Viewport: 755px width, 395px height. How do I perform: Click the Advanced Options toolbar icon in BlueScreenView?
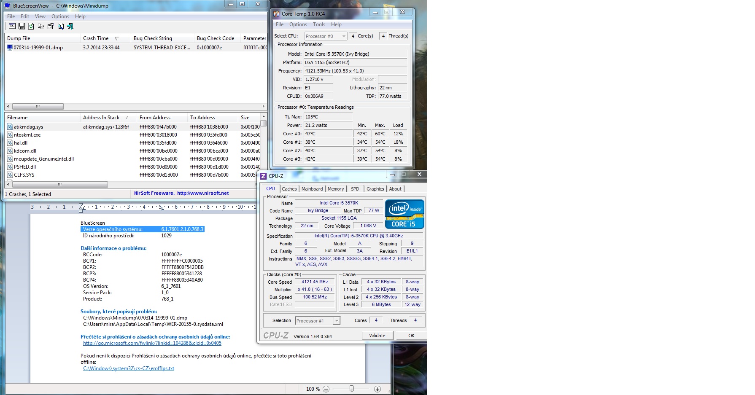12,26
